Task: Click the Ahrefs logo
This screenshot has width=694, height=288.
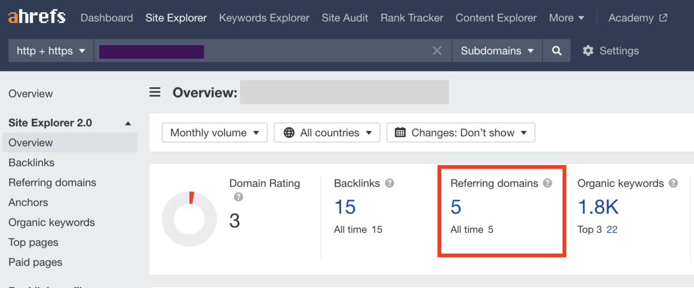Action: [x=38, y=17]
